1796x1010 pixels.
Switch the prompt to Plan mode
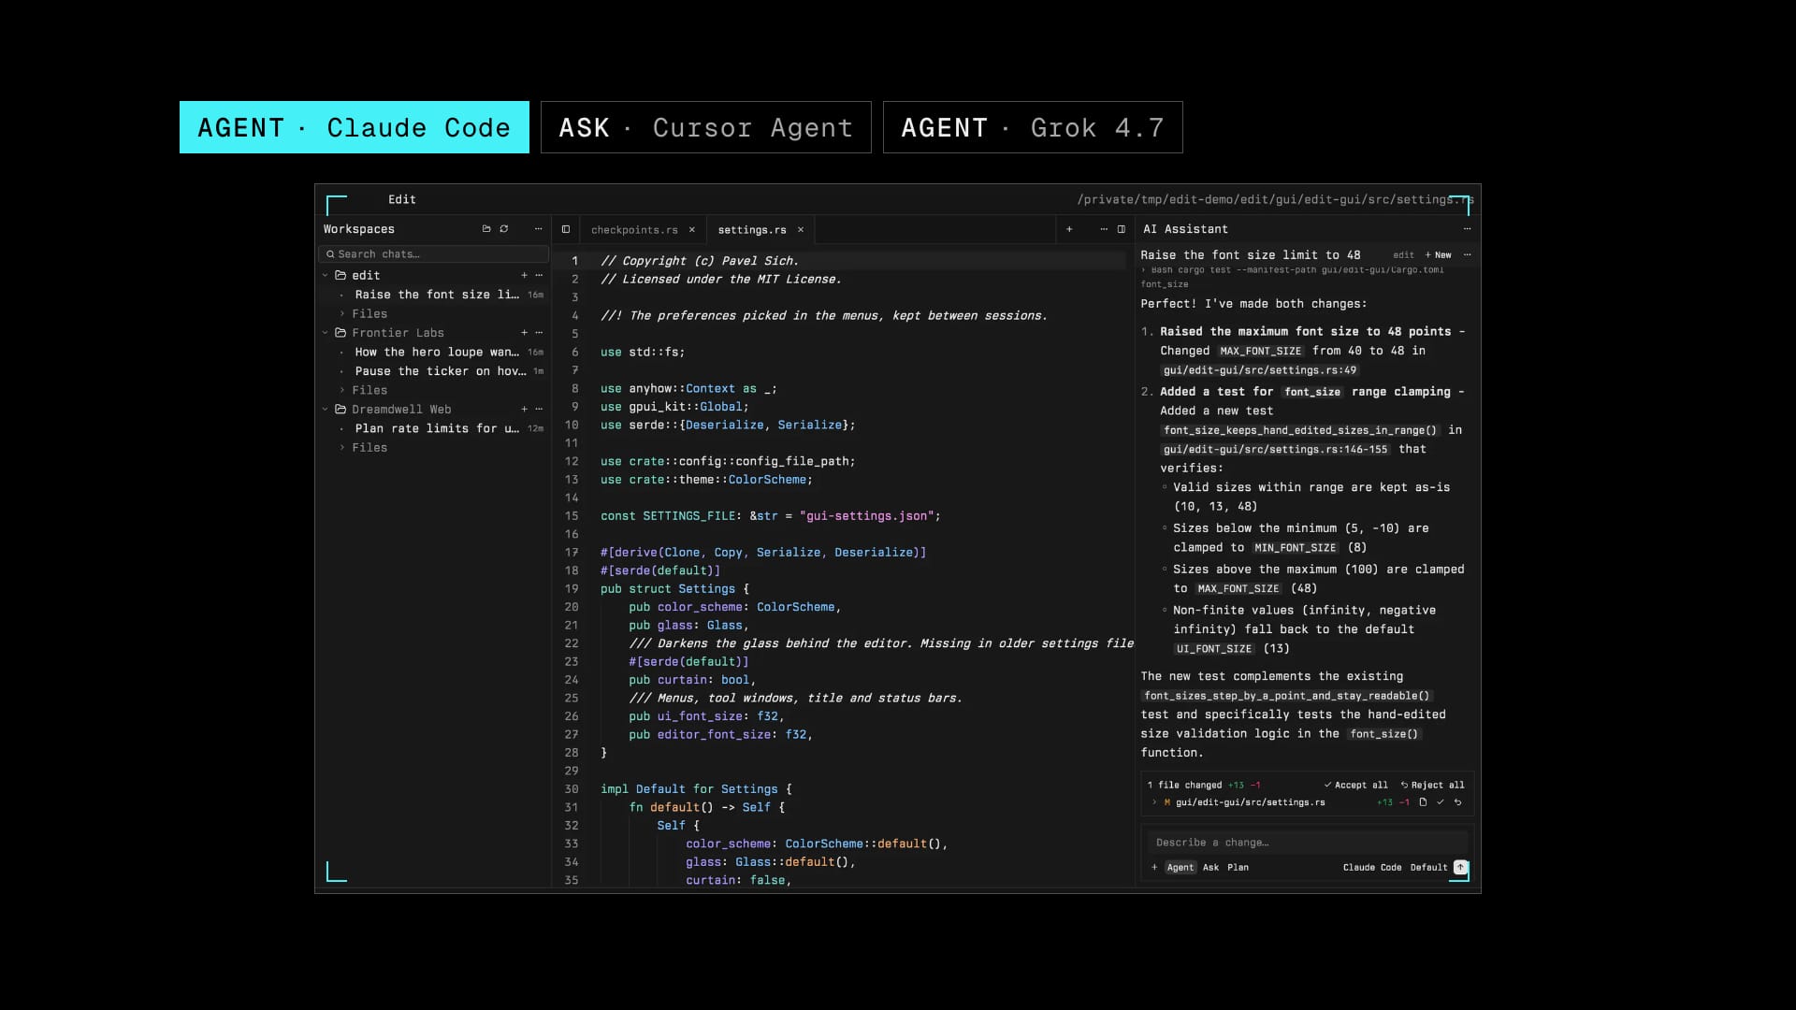pyautogui.click(x=1238, y=868)
